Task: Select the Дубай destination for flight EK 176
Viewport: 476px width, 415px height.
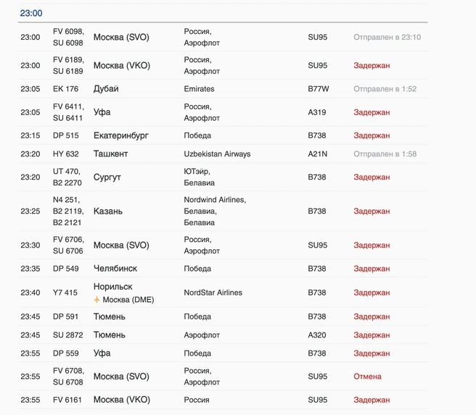Action: (106, 89)
